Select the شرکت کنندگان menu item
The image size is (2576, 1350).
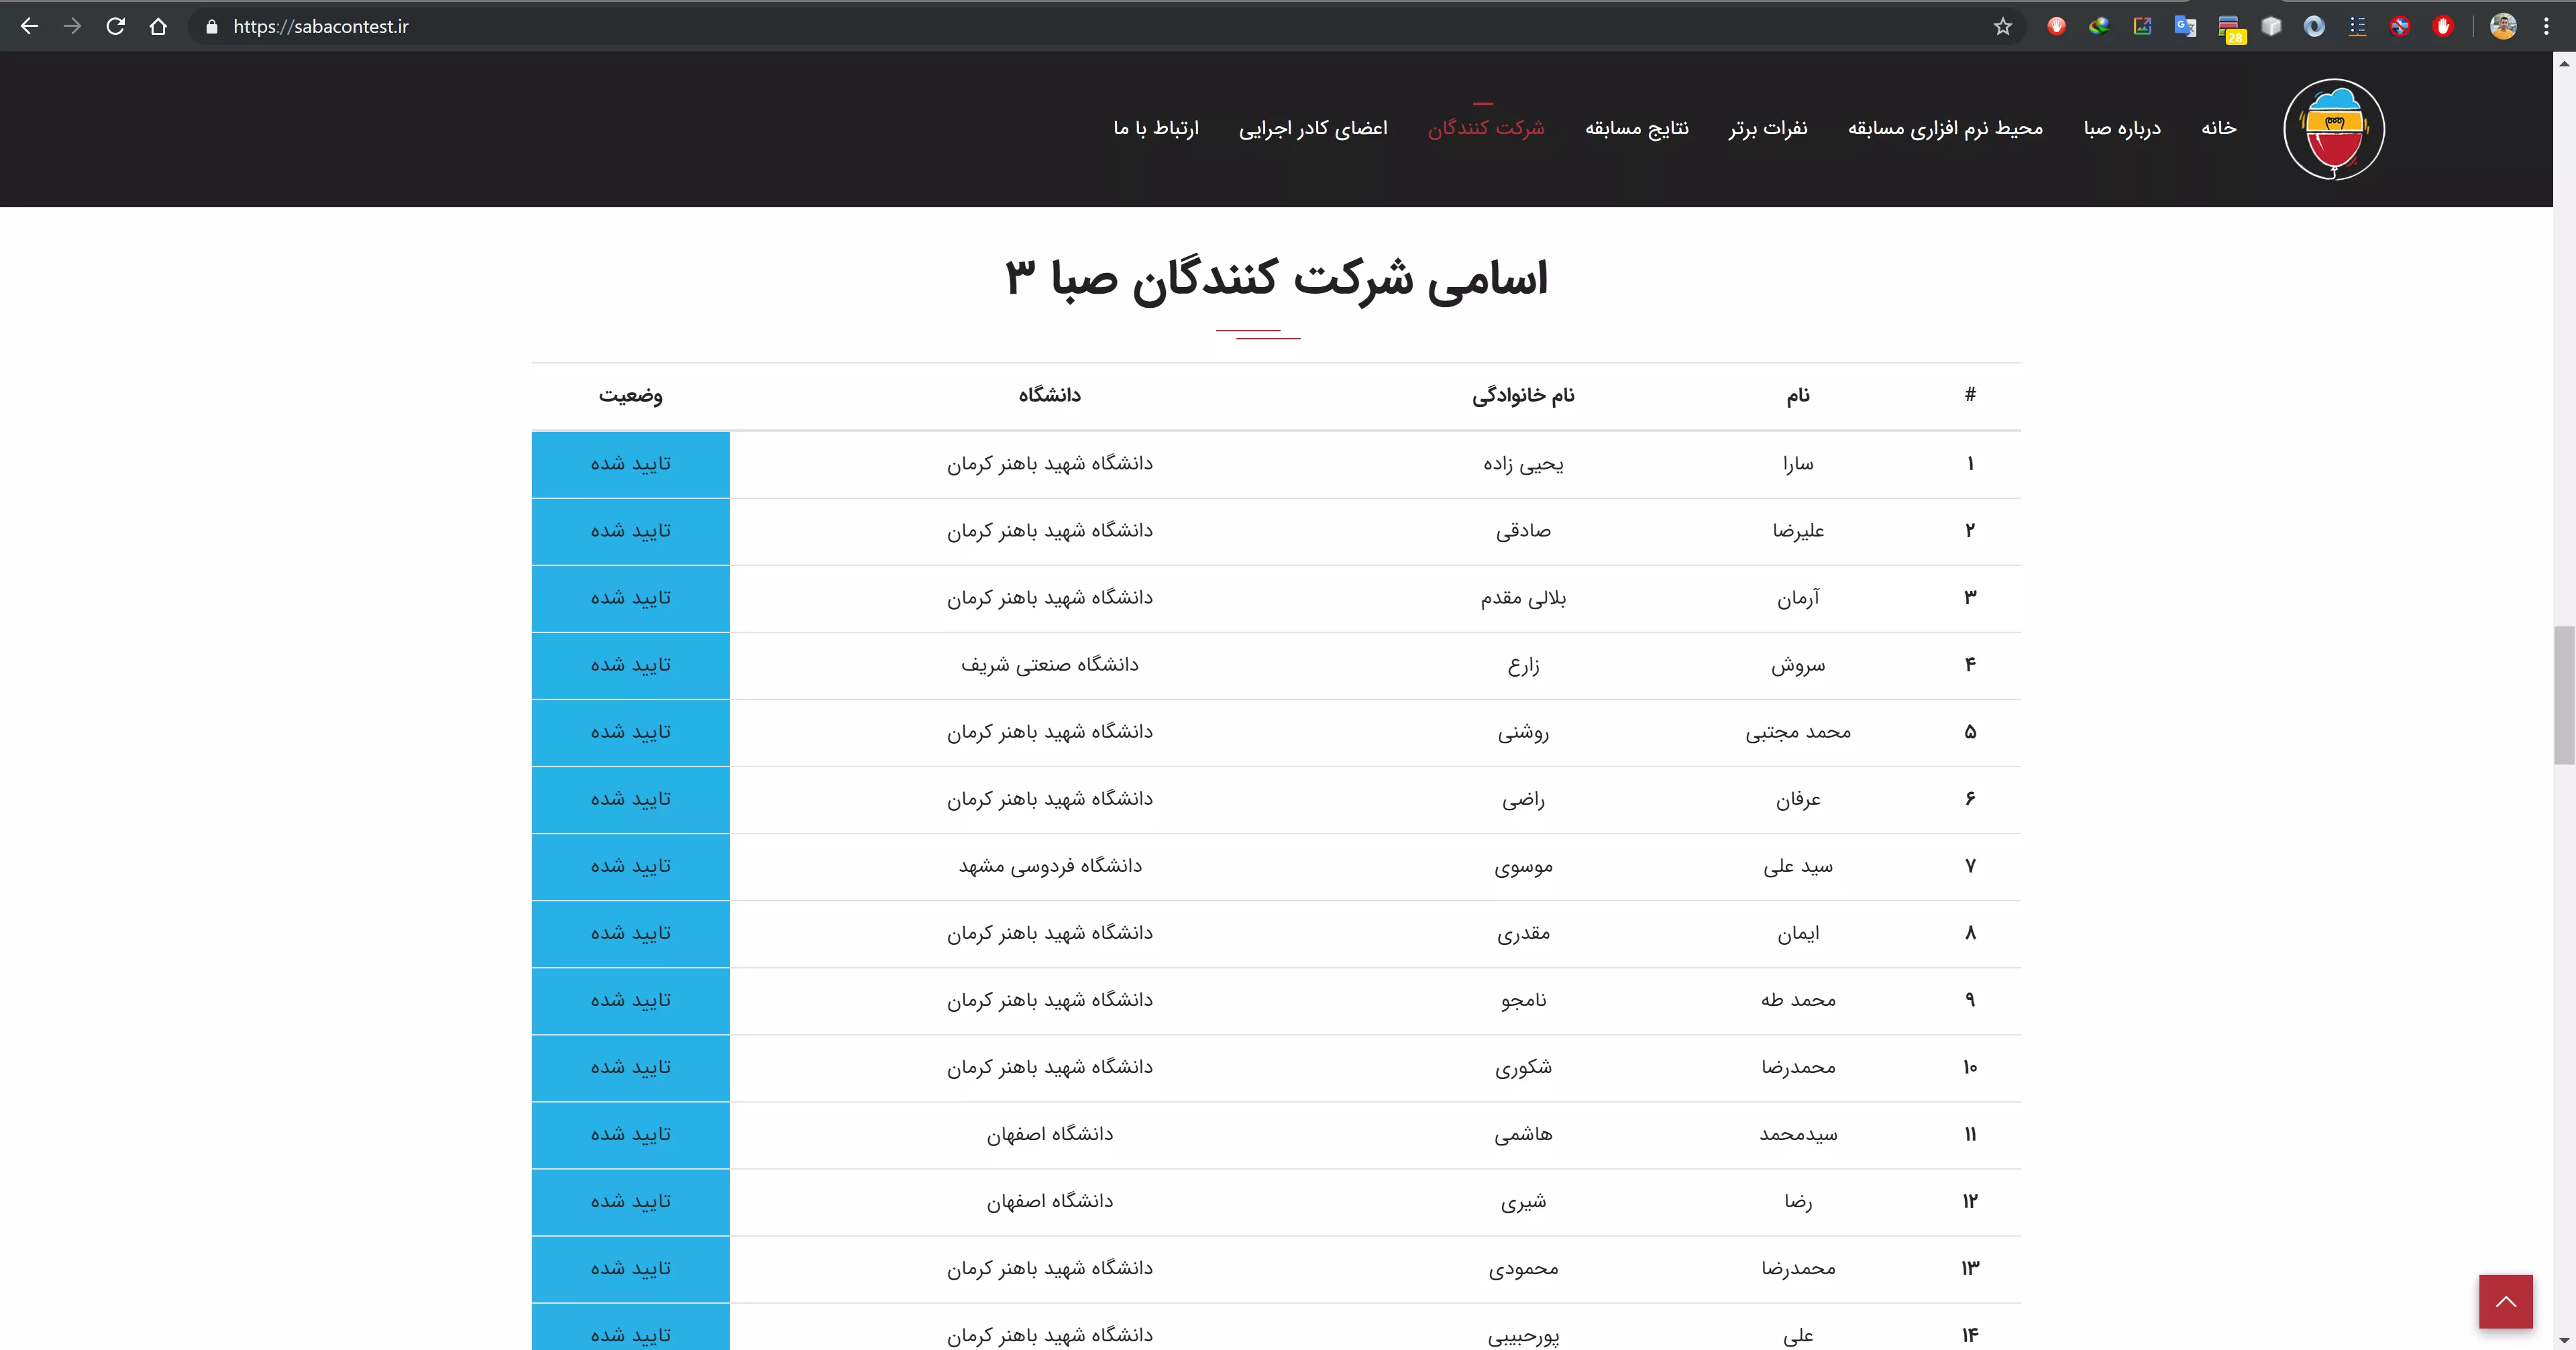point(1486,128)
